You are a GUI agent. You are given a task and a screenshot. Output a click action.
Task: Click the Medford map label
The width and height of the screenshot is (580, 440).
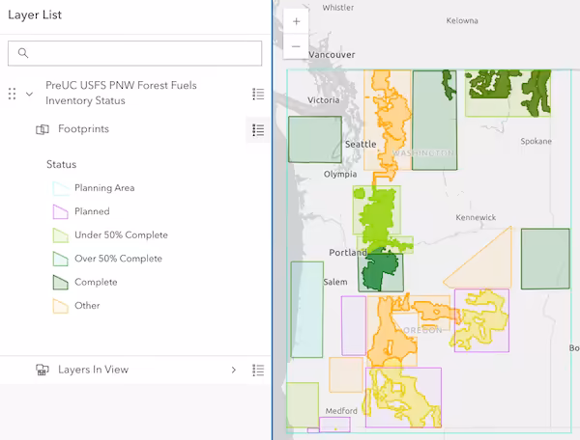341,411
